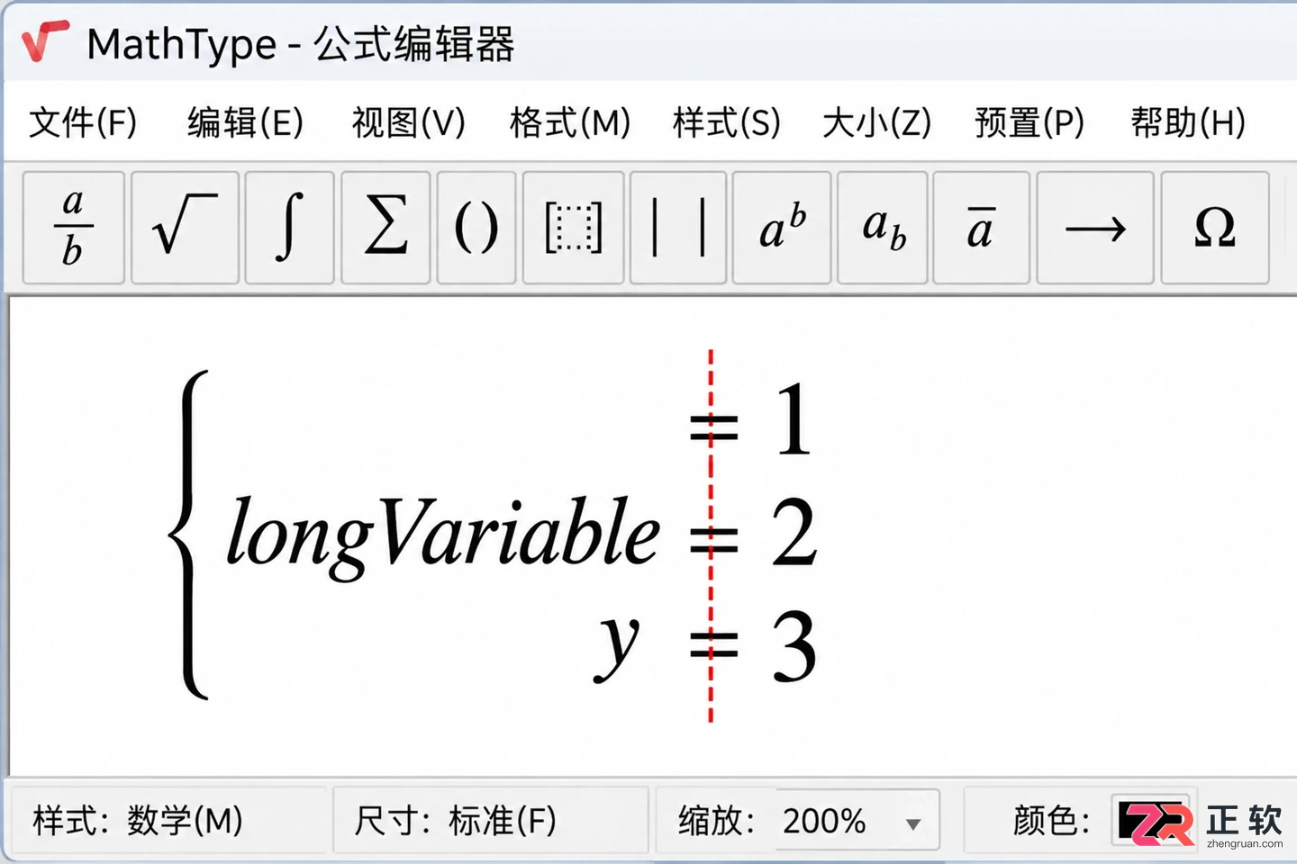Open the arrow symbols palette
The width and height of the screenshot is (1297, 864).
[x=1095, y=228]
